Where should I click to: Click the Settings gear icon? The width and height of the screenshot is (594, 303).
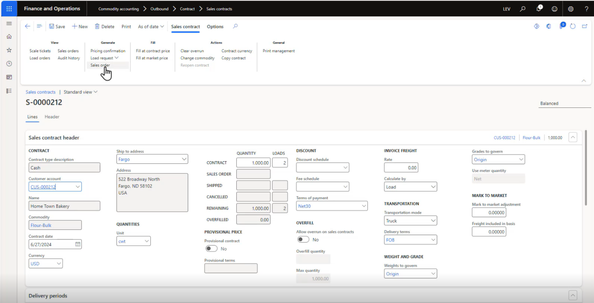570,9
